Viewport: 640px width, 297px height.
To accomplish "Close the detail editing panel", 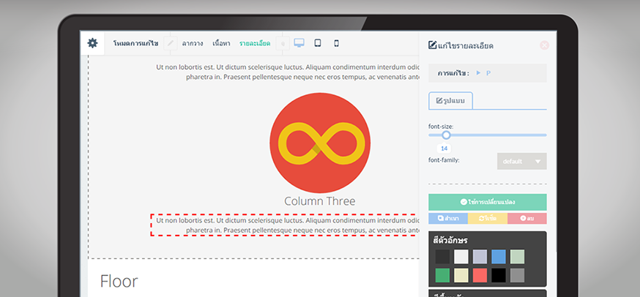I will click(544, 45).
